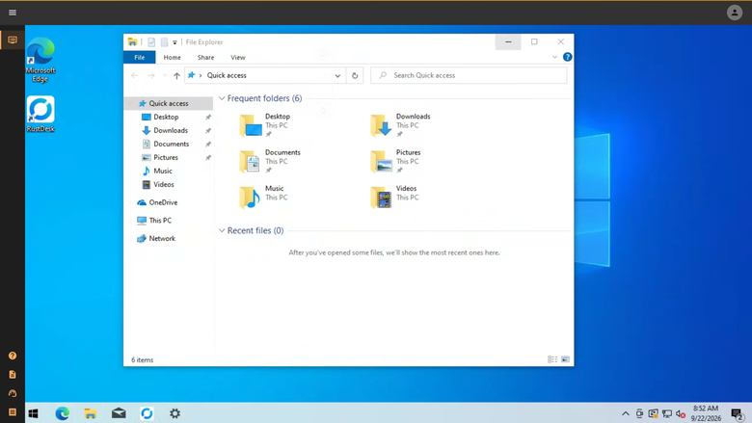This screenshot has width=752, height=423.
Task: Show hidden system tray icons
Action: [626, 413]
